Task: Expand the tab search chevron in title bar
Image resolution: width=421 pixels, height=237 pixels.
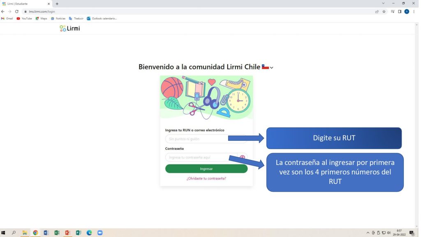Action: [383, 3]
